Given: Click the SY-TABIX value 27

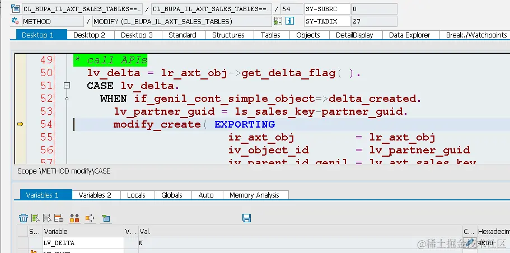Looking at the screenshot, I should [x=374, y=21].
